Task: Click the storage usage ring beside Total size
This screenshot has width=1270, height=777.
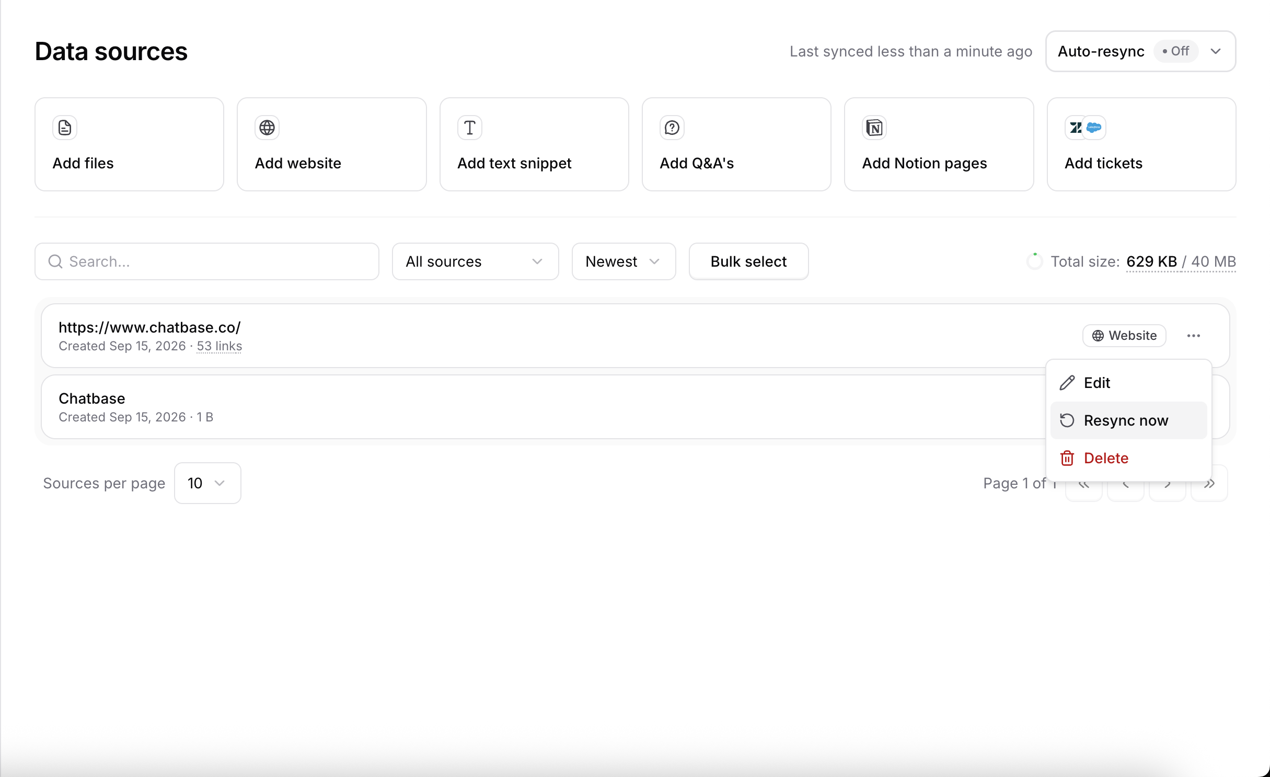Action: click(1034, 261)
